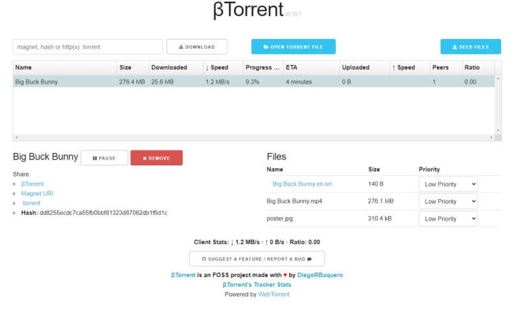Click the speech bubble icon in report bug button
The height and width of the screenshot is (312, 514).
point(309,259)
